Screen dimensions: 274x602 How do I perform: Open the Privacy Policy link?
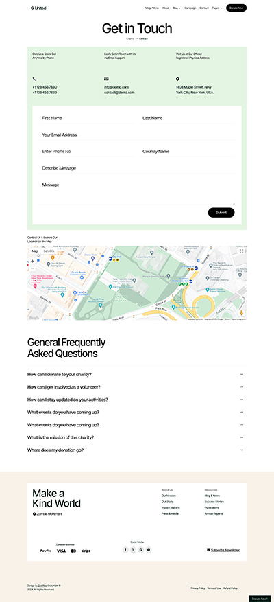198,588
